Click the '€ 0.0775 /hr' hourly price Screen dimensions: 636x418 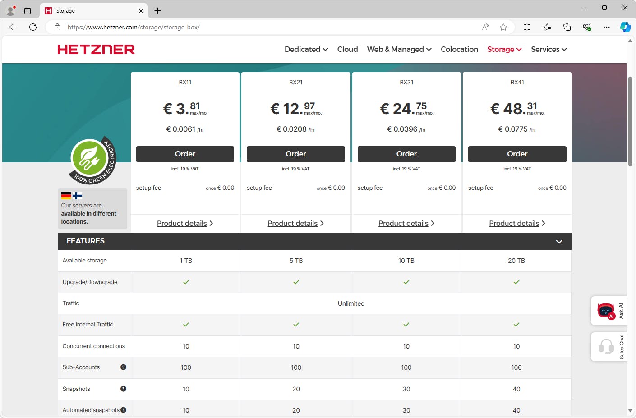tap(517, 129)
